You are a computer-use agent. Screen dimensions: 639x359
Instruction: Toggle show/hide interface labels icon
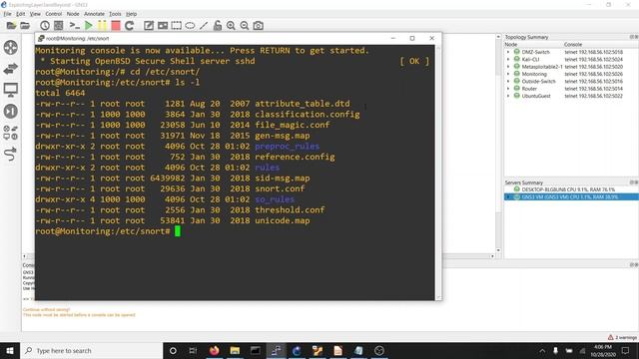coord(59,26)
